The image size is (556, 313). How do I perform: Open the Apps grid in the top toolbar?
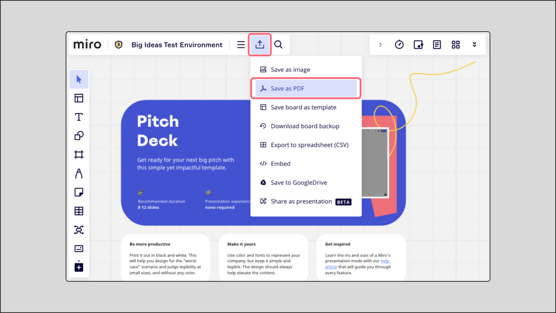coord(455,45)
